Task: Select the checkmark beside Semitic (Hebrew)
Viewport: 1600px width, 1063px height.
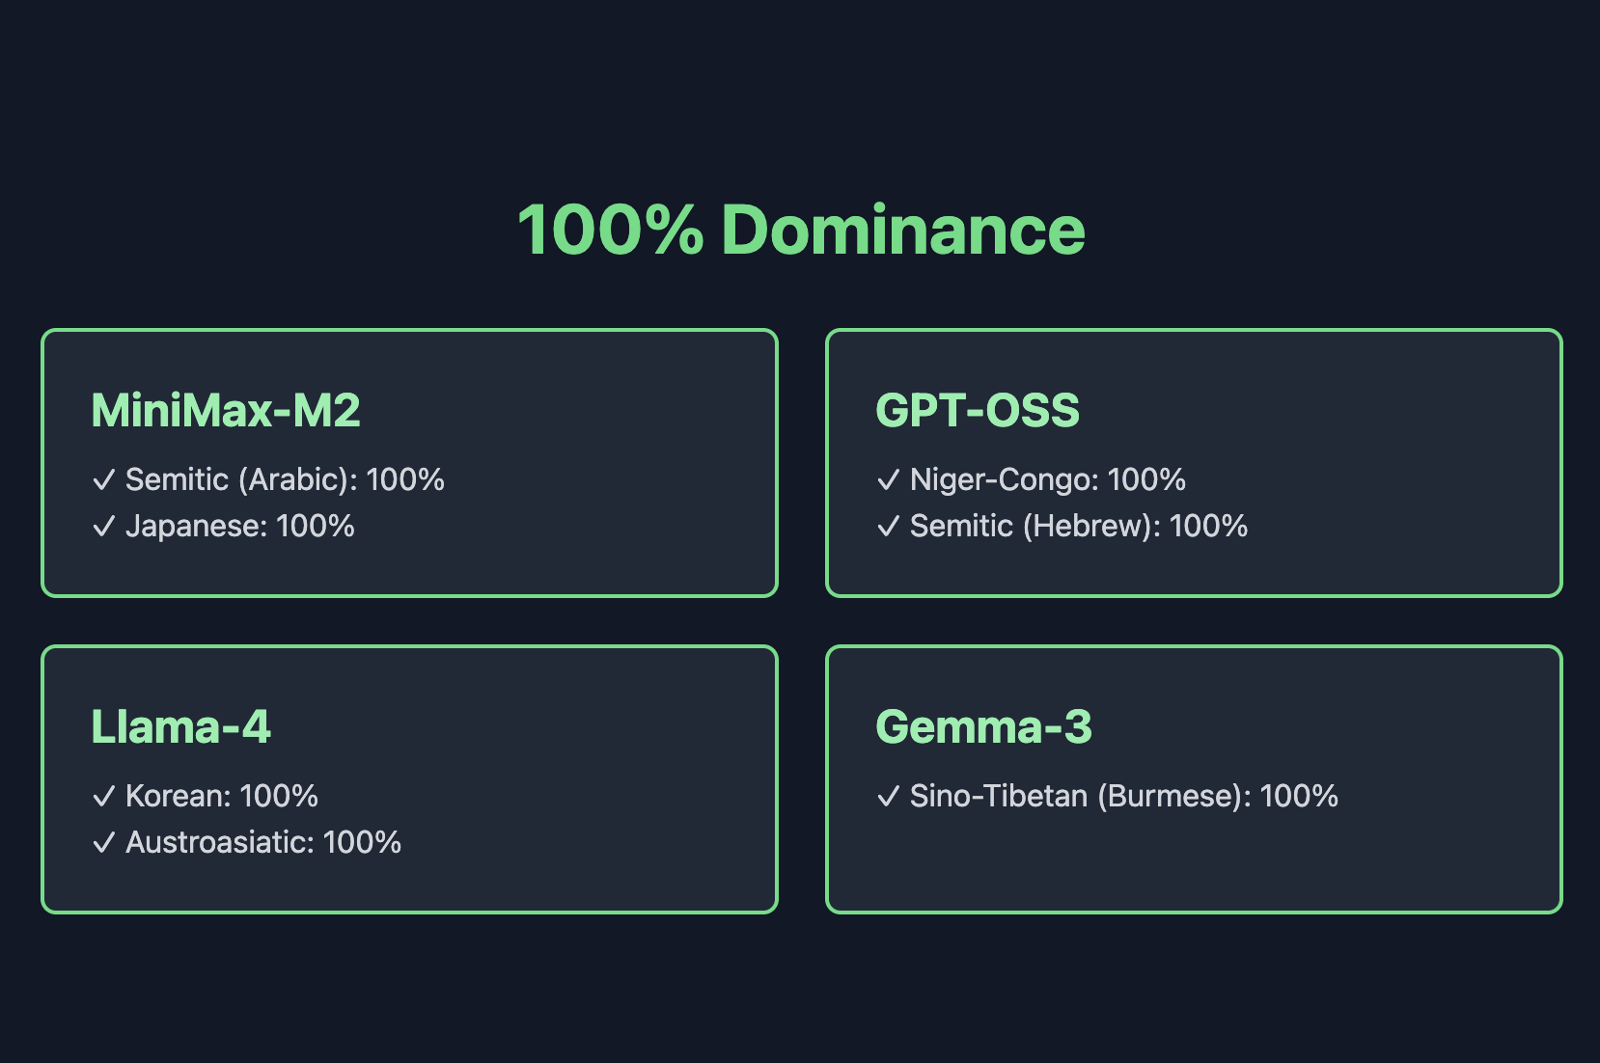Action: pos(888,527)
